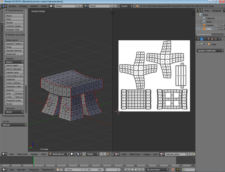Image resolution: width=225 pixels, height=172 pixels.
Task: Open the modifiers wrench tab in Properties
Action: pos(202,39)
